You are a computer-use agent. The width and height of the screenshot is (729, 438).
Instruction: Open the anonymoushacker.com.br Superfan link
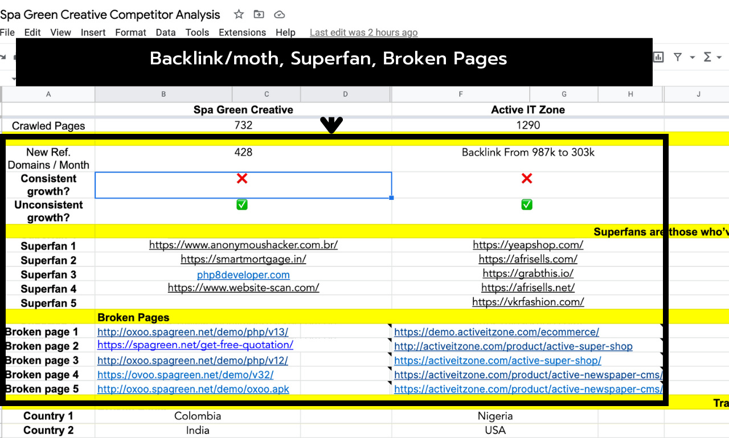coord(243,244)
